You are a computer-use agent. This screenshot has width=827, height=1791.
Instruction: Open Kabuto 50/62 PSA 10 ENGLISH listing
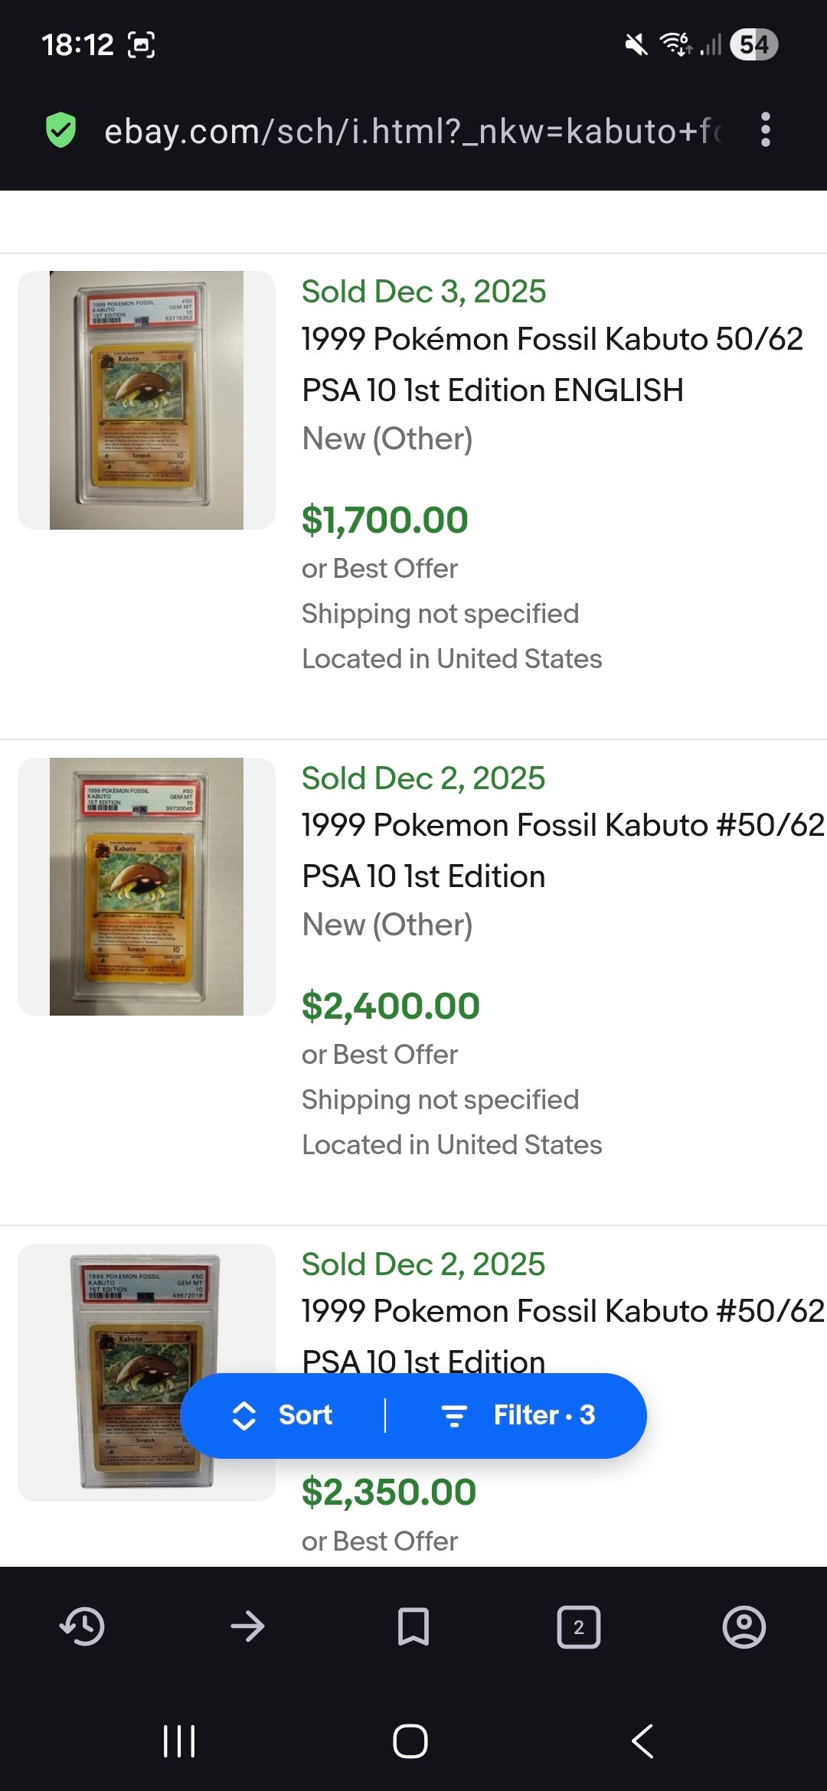click(551, 364)
